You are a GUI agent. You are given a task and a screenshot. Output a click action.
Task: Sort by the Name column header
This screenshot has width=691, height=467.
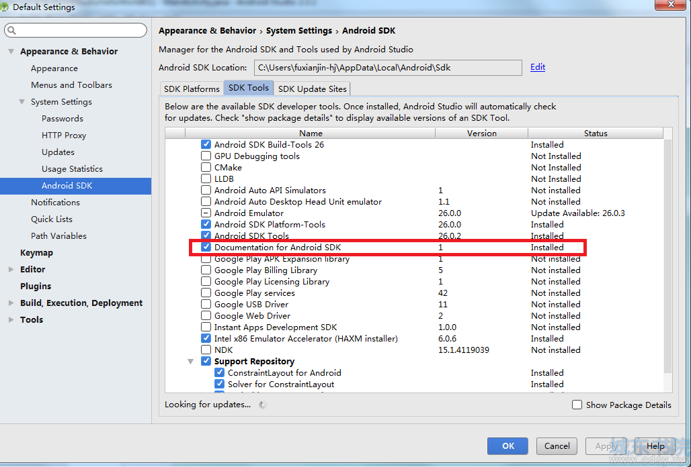click(x=311, y=134)
